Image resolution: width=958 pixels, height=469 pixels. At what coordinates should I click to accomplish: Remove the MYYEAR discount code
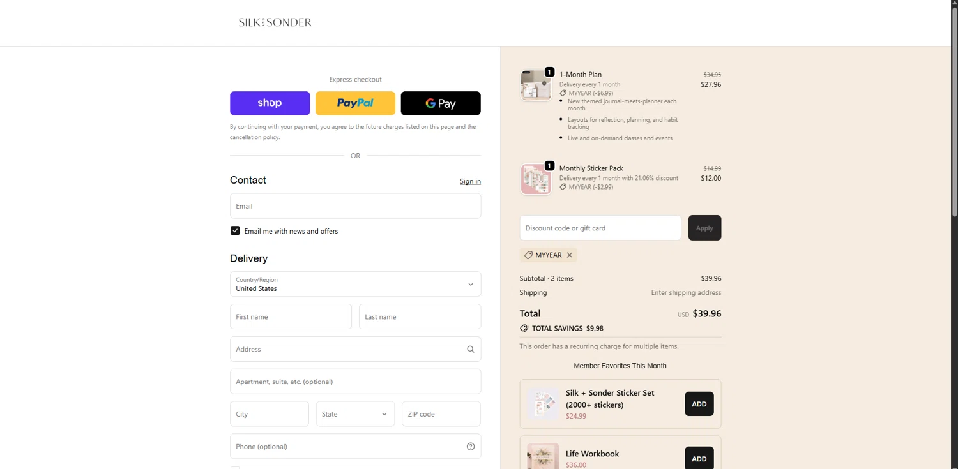[x=570, y=255]
